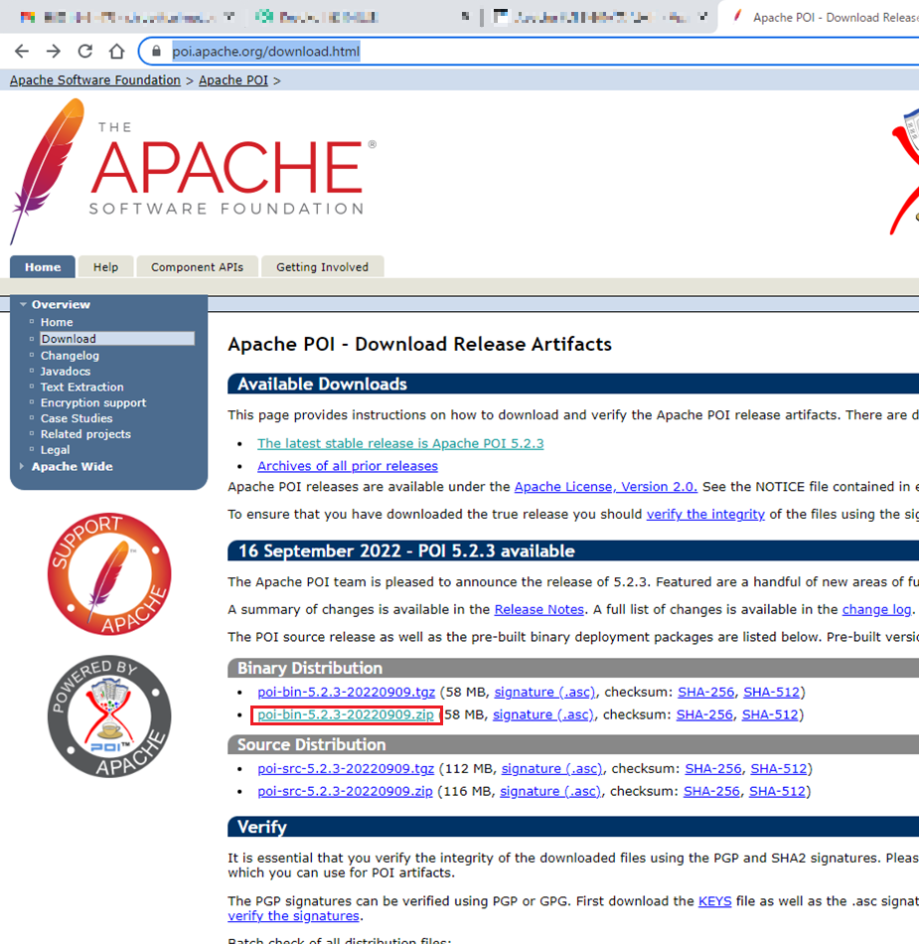The height and width of the screenshot is (944, 919).
Task: Open the Apache License, Version 2.0 link
Action: pos(605,487)
